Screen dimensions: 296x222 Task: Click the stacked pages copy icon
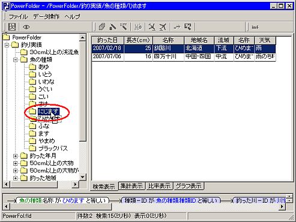point(102,27)
